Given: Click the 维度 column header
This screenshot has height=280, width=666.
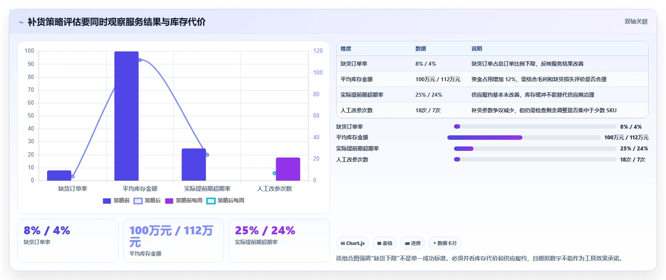Looking at the screenshot, I should coord(346,49).
